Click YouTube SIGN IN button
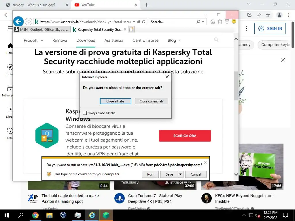 click(270, 28)
